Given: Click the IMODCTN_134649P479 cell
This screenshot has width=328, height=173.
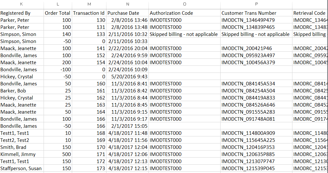Looking at the screenshot, I should coord(248,20).
